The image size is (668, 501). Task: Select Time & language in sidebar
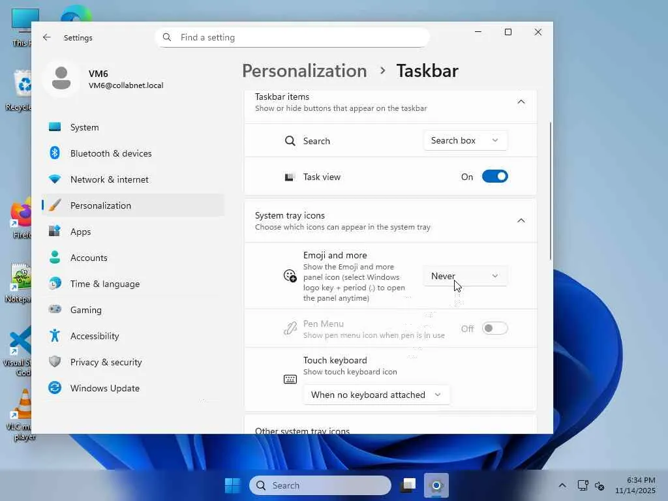[133, 284]
